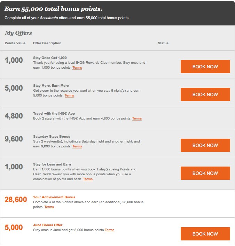Select the June Bonus Offer title
Image resolution: width=235 pixels, height=246 pixels.
[48, 225]
